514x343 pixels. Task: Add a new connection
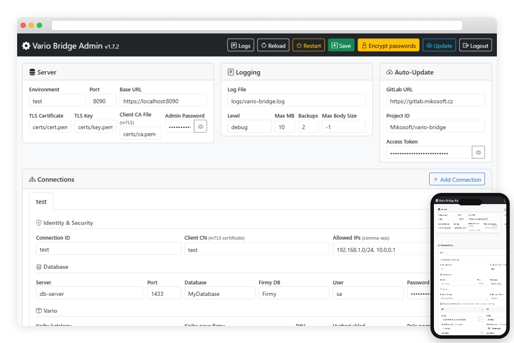coord(457,179)
